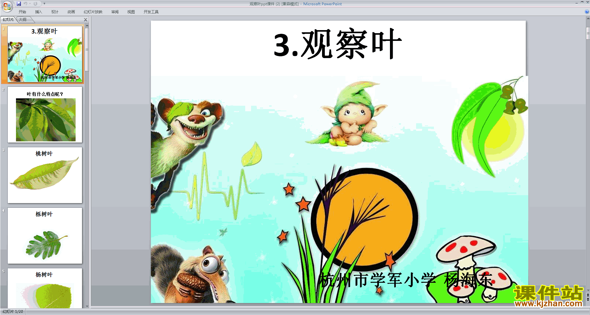Select slide 5 thumbnail 杨树叶
The height and width of the screenshot is (315, 590).
tap(45, 288)
